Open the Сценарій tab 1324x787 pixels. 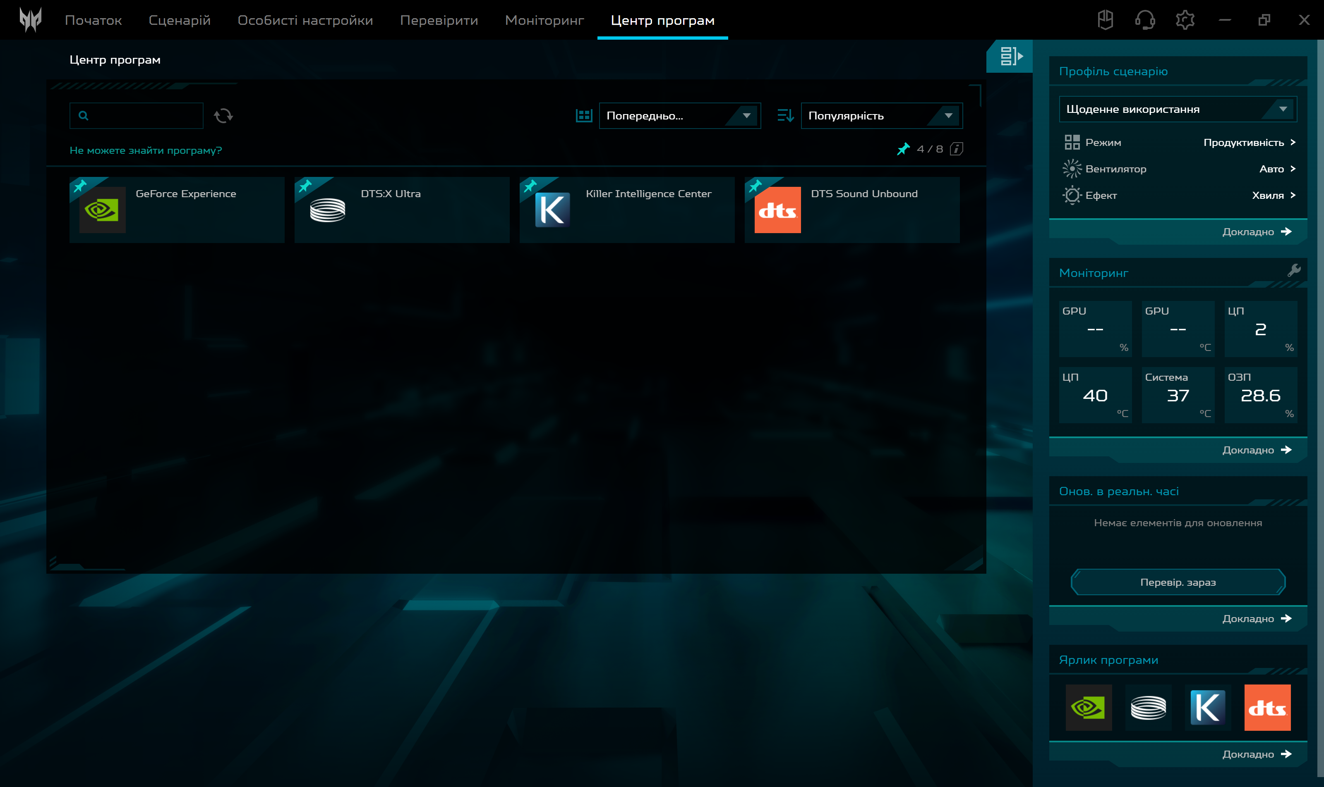[180, 20]
